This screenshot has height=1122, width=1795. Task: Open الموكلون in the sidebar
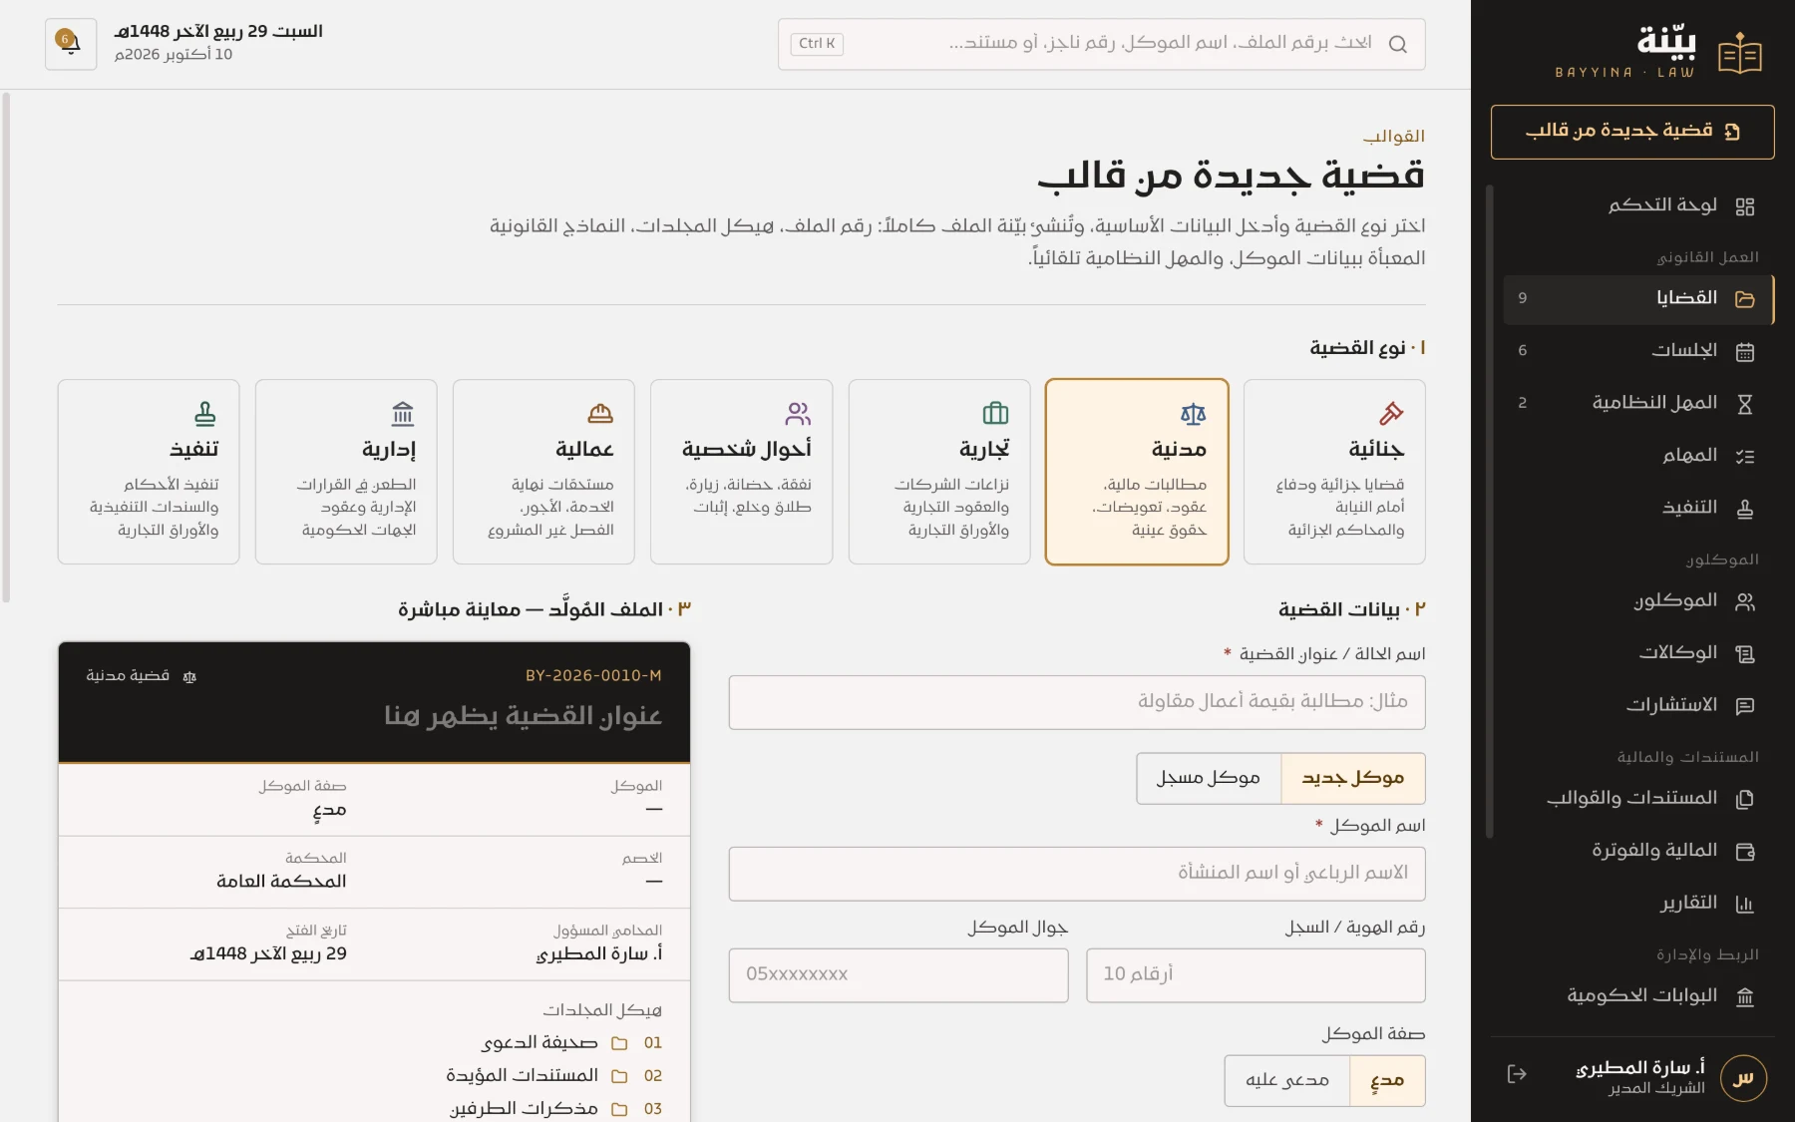click(1638, 601)
